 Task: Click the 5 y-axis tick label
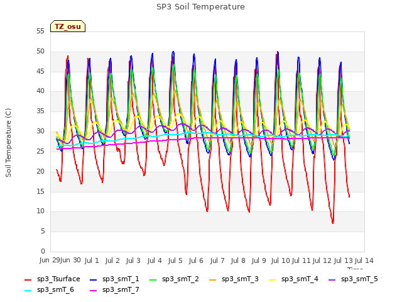click(43, 232)
